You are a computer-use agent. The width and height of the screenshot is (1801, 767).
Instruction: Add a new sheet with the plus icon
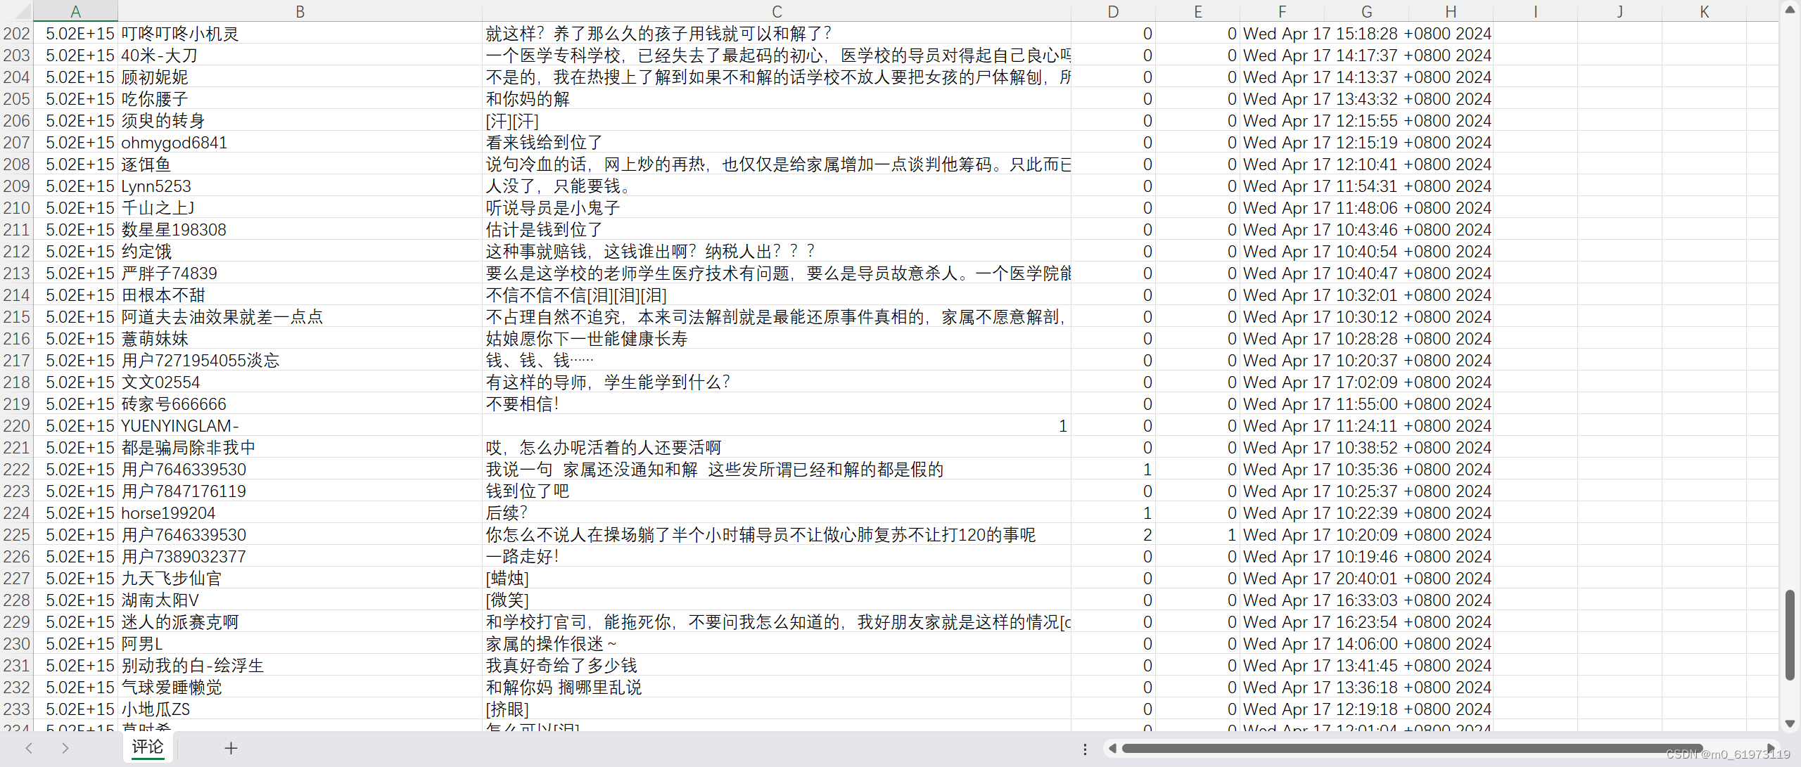[x=231, y=749]
